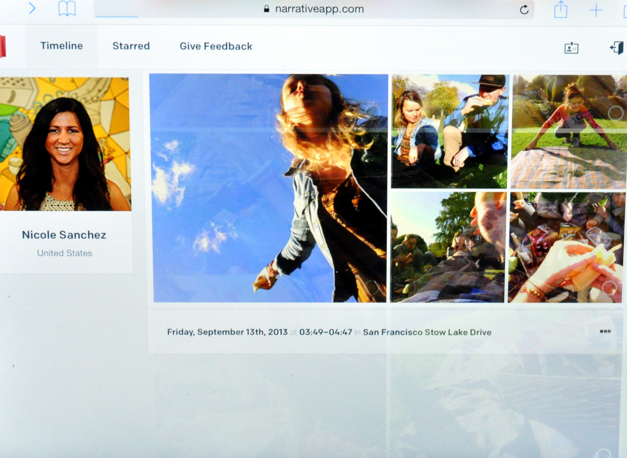Switch to the Starred tab
This screenshot has height=458, width=627.
[131, 46]
